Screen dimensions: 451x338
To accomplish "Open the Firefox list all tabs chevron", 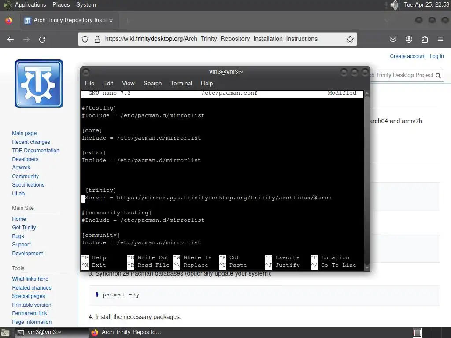I will point(387,20).
